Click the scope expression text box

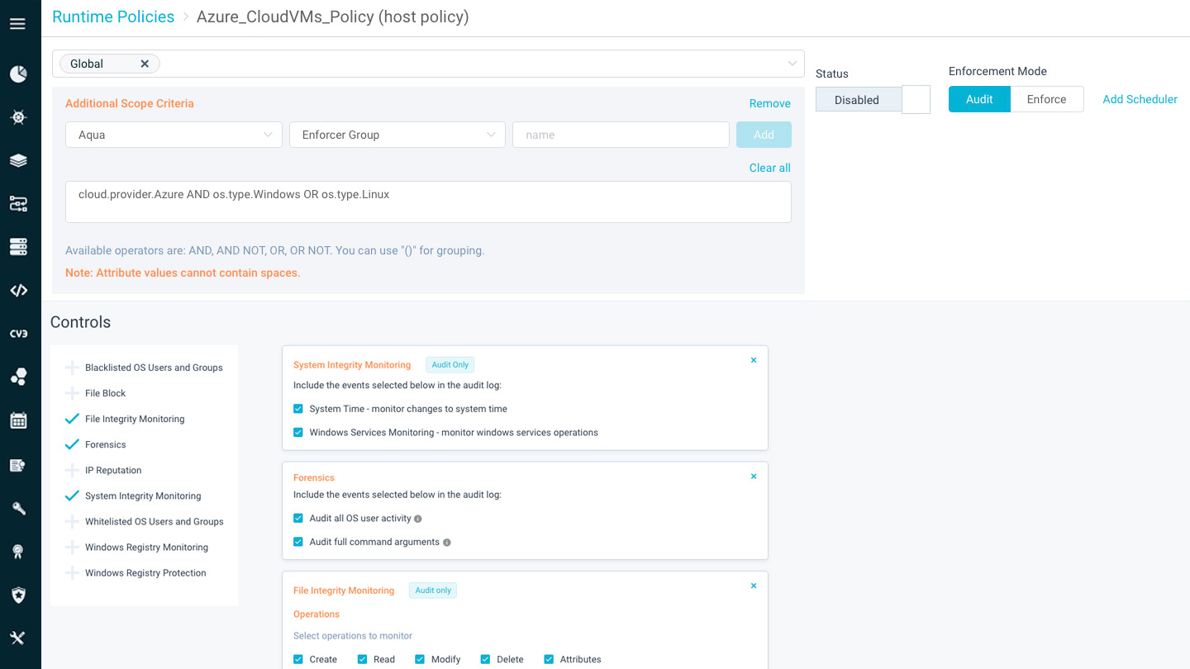pyautogui.click(x=428, y=202)
